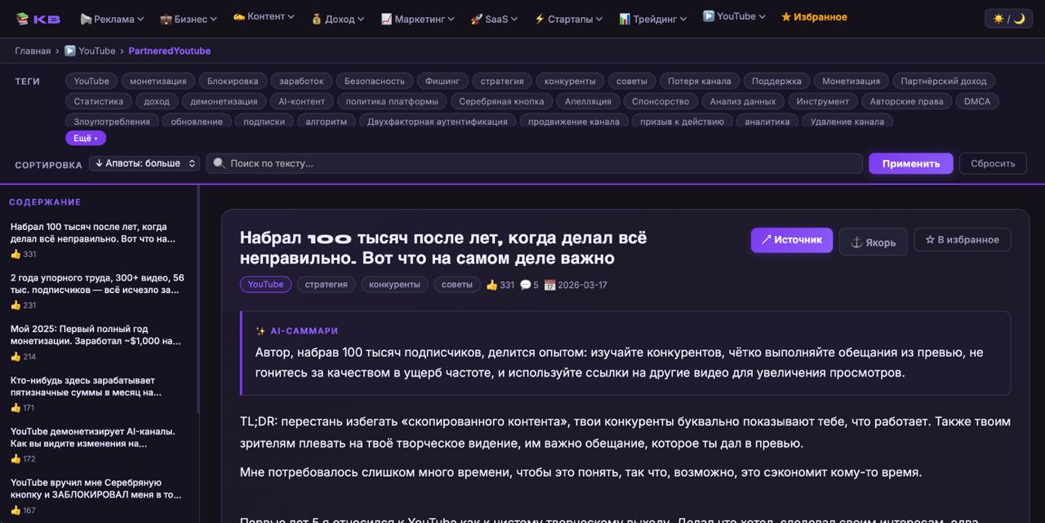Click the YouTube breadcrumb link
Image resolution: width=1045 pixels, height=523 pixels.
pos(90,51)
